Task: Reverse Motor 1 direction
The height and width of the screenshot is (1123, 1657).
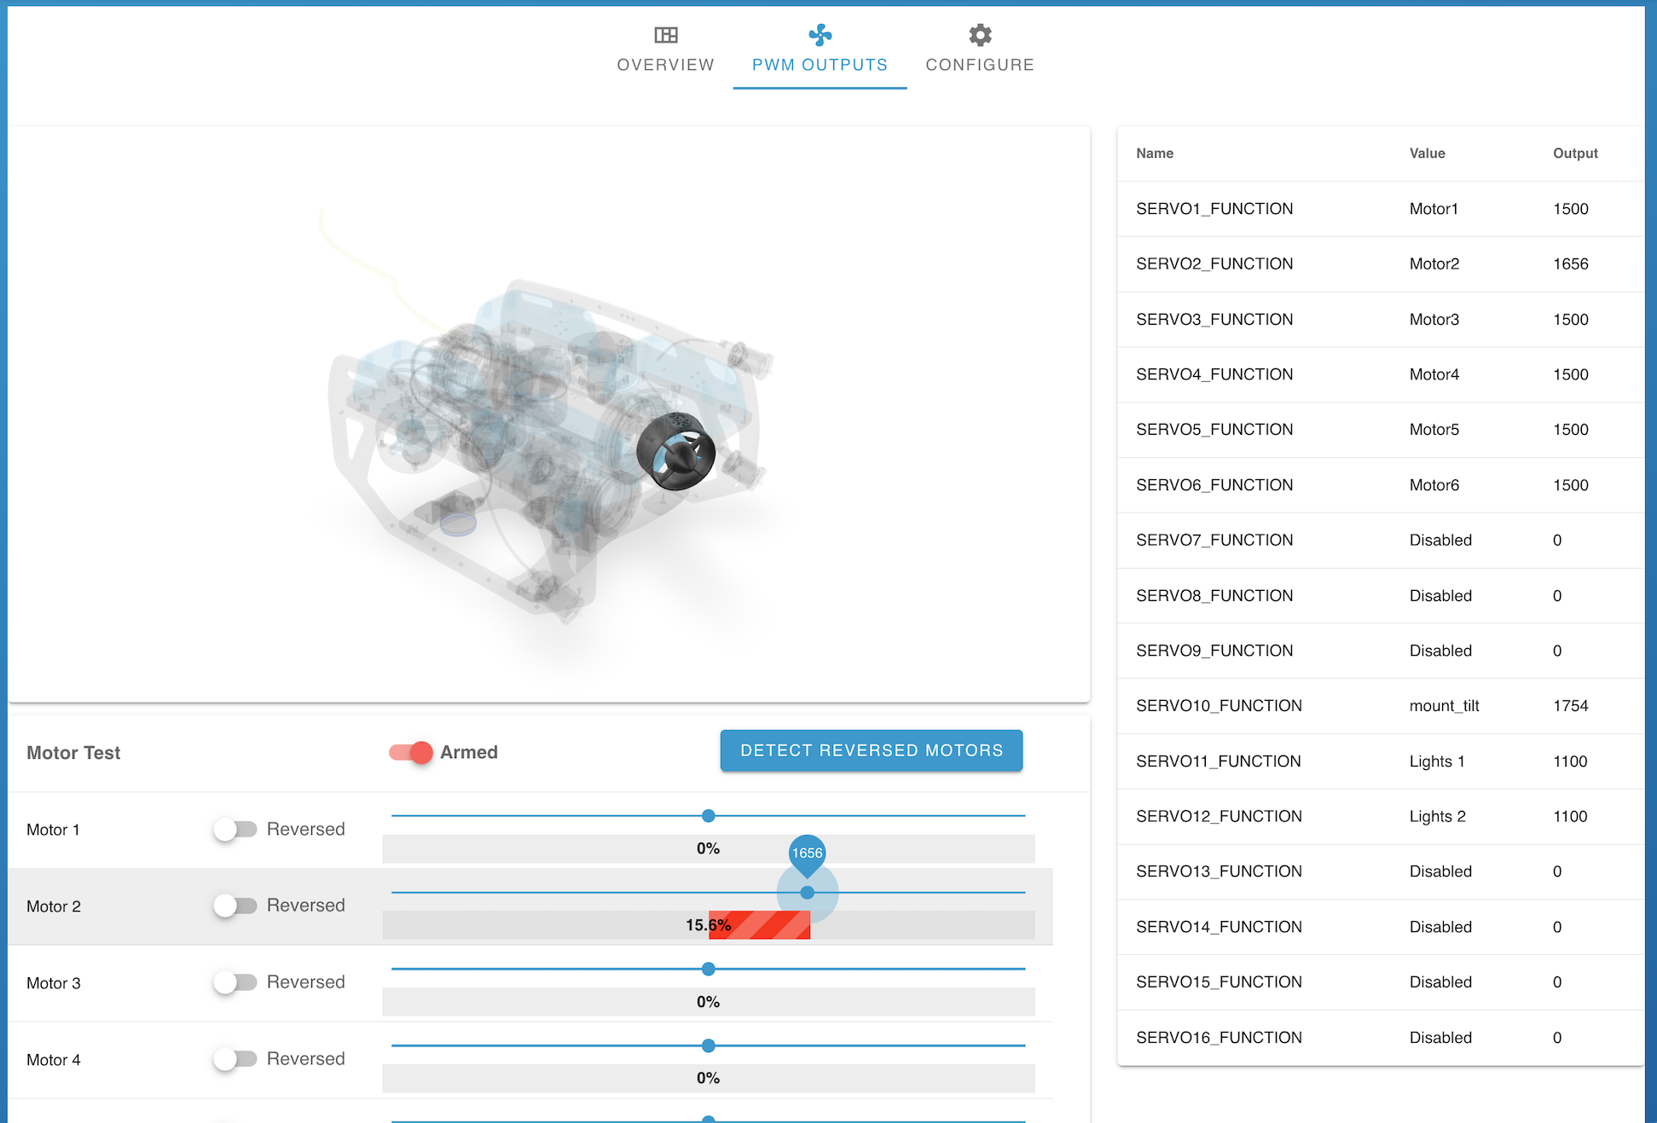Action: (235, 829)
